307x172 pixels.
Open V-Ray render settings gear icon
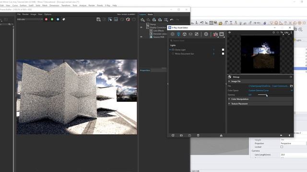tap(206, 34)
